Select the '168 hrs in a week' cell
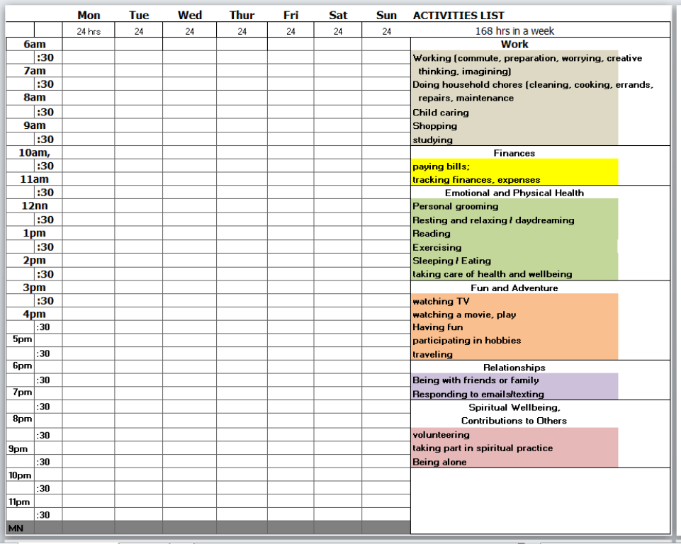This screenshot has height=544, width=681. pos(514,31)
